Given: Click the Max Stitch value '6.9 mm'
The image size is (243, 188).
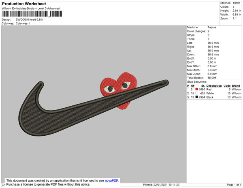Looking at the screenshot, I should pos(212,66).
